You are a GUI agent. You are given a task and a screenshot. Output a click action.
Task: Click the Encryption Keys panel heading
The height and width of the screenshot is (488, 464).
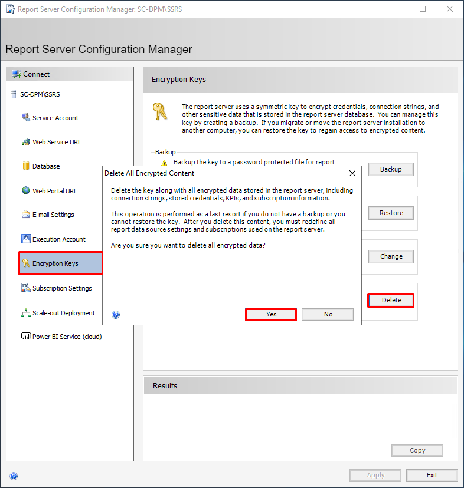click(179, 80)
